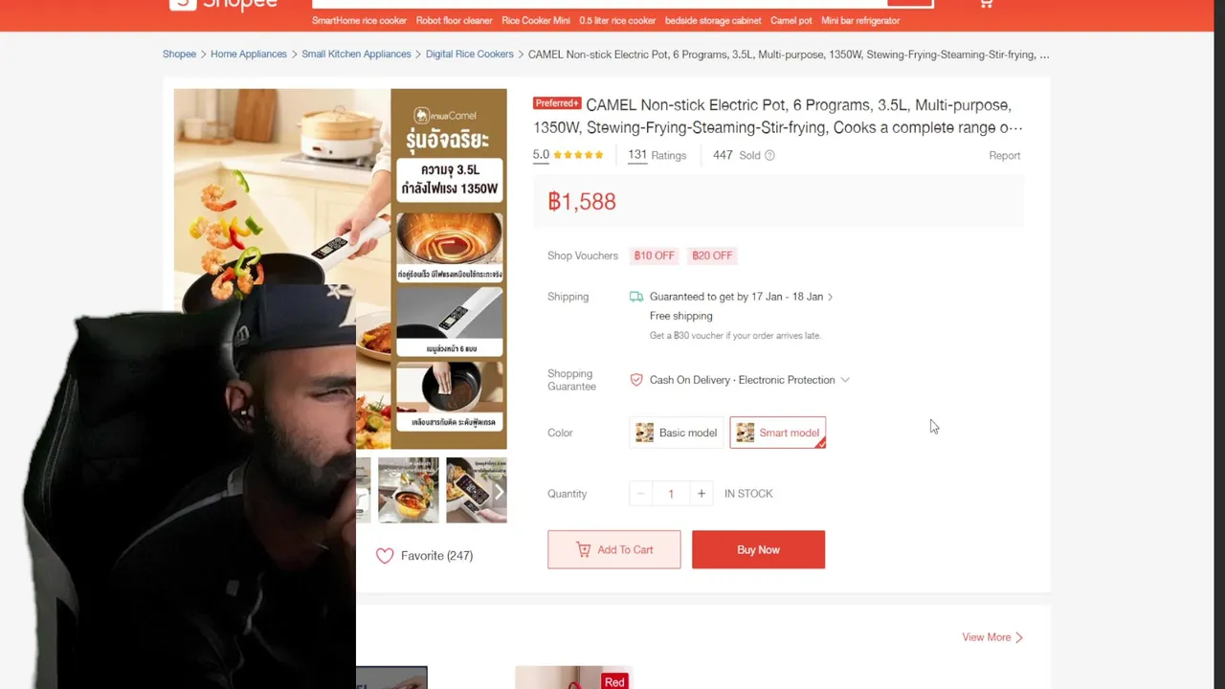Screen dimensions: 1225x689
Task: Click the Add To Cart button
Action: 614,550
